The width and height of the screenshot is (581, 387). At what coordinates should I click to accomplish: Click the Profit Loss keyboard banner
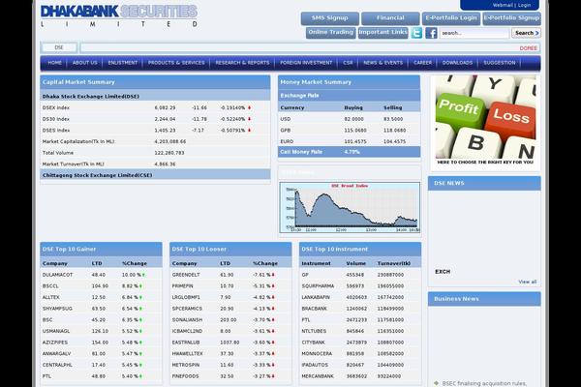pos(485,121)
